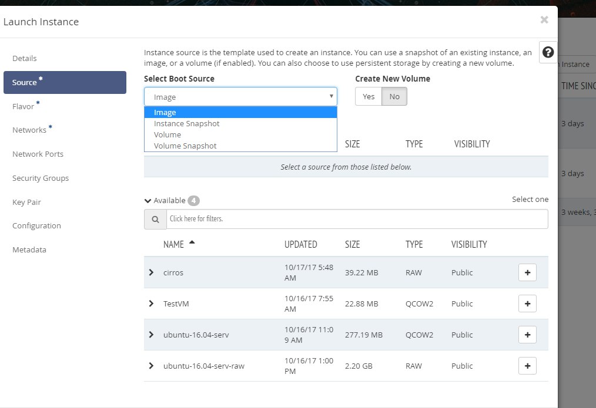Image resolution: width=596 pixels, height=408 pixels.
Task: Expand the TestVM row chevron
Action: [x=151, y=304]
